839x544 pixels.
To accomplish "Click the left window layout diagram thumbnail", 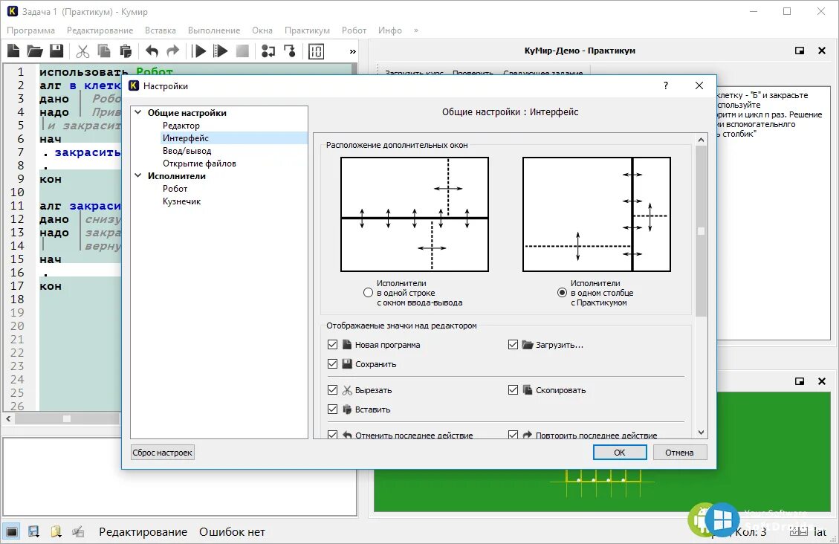I will click(x=415, y=215).
